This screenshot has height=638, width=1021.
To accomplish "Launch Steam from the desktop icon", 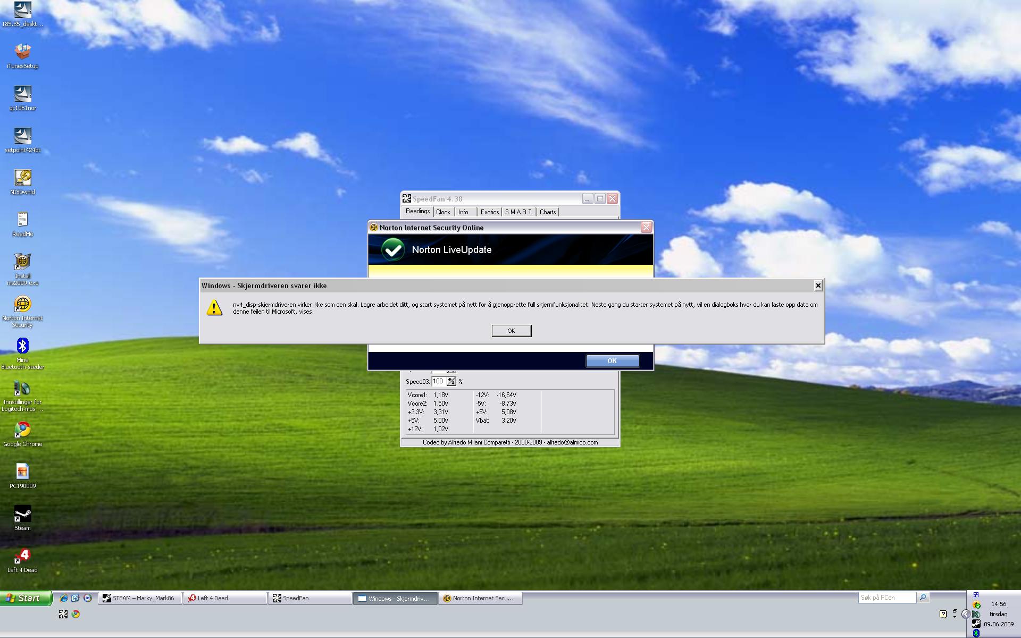I will pos(22,518).
